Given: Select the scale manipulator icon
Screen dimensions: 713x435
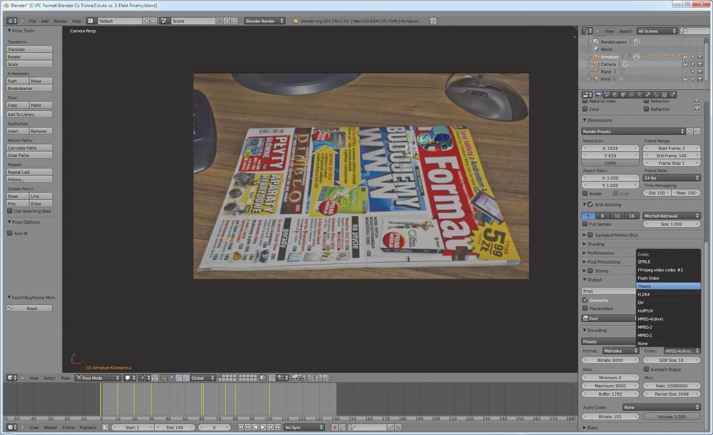Looking at the screenshot, I should pyautogui.click(x=186, y=378).
